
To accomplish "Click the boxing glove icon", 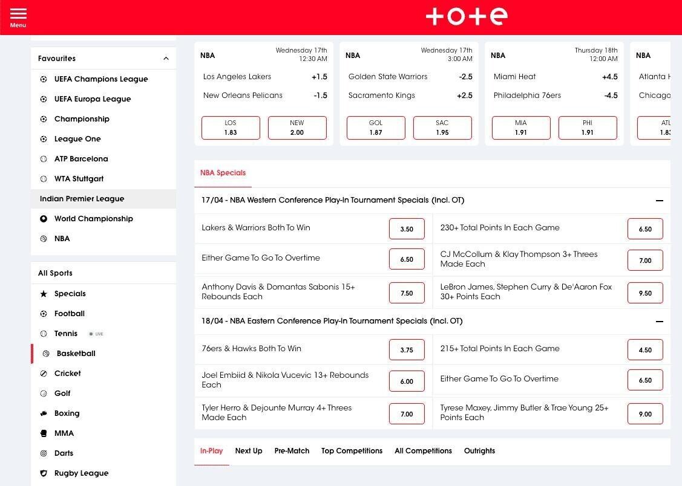I will [x=44, y=413].
